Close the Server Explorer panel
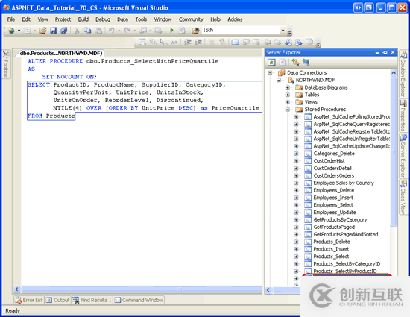 pos(393,52)
